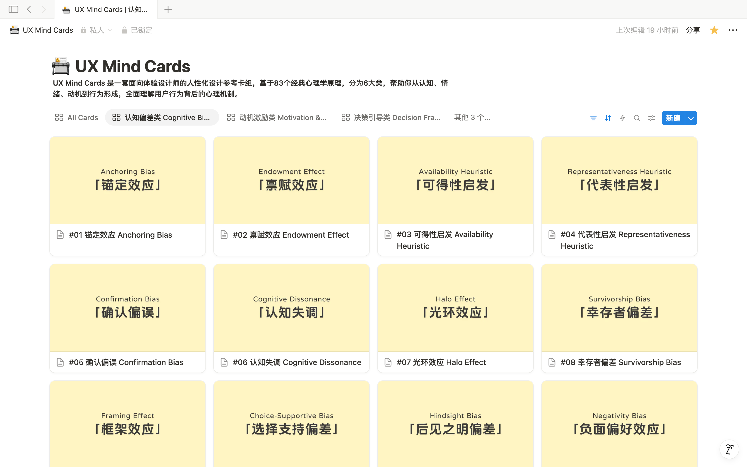The height and width of the screenshot is (467, 747).
Task: Click 上次编辑 19 小时前 edit history
Action: point(647,30)
